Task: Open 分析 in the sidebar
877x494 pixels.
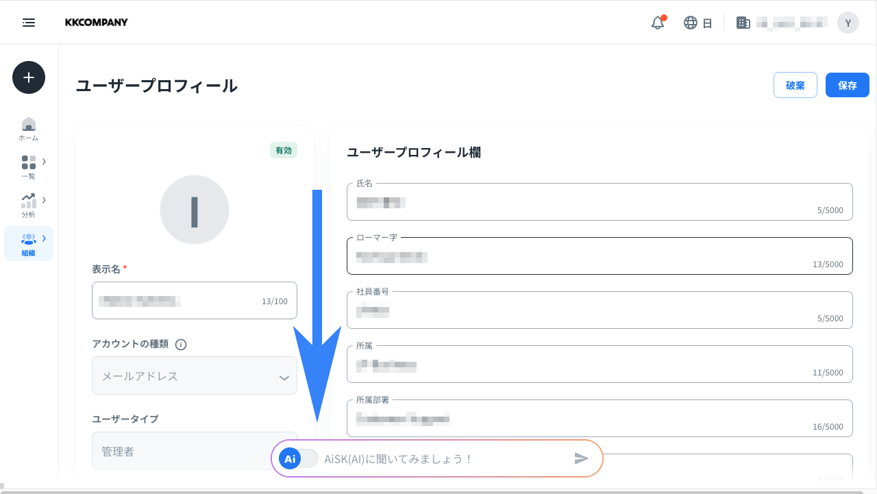Action: [29, 206]
